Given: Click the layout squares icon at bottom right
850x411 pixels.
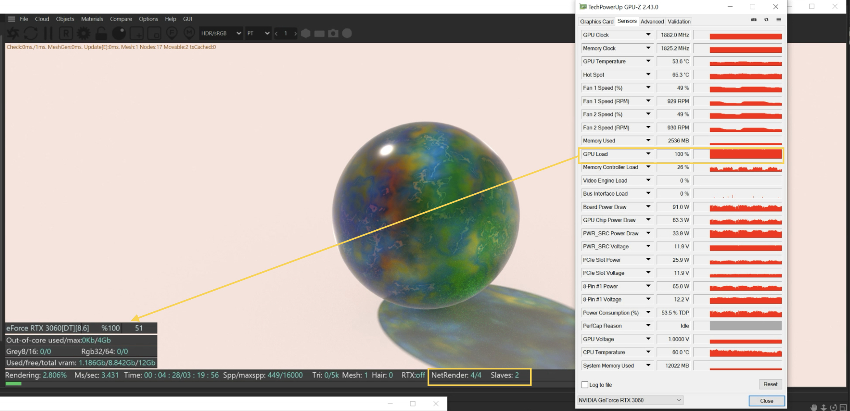Looking at the screenshot, I should coord(843,407).
